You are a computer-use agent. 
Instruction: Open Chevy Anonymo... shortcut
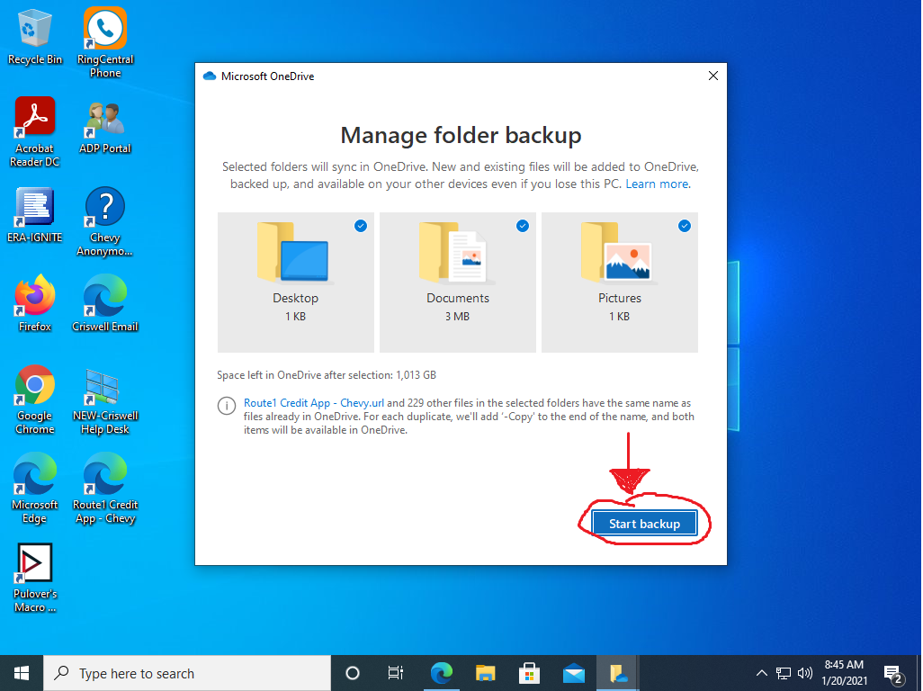point(104,221)
